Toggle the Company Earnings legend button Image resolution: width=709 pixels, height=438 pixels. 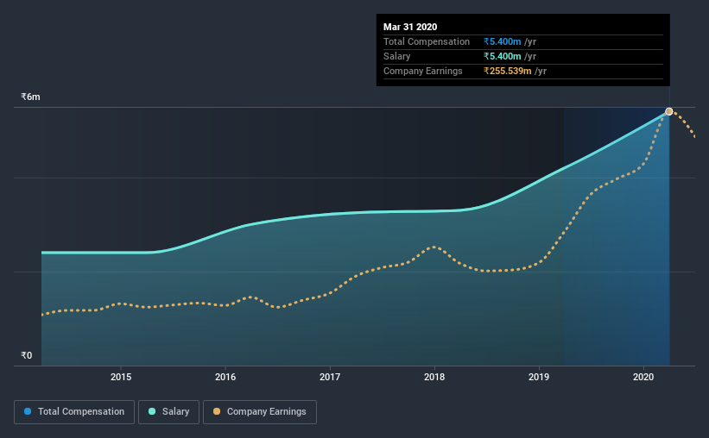[x=260, y=412]
